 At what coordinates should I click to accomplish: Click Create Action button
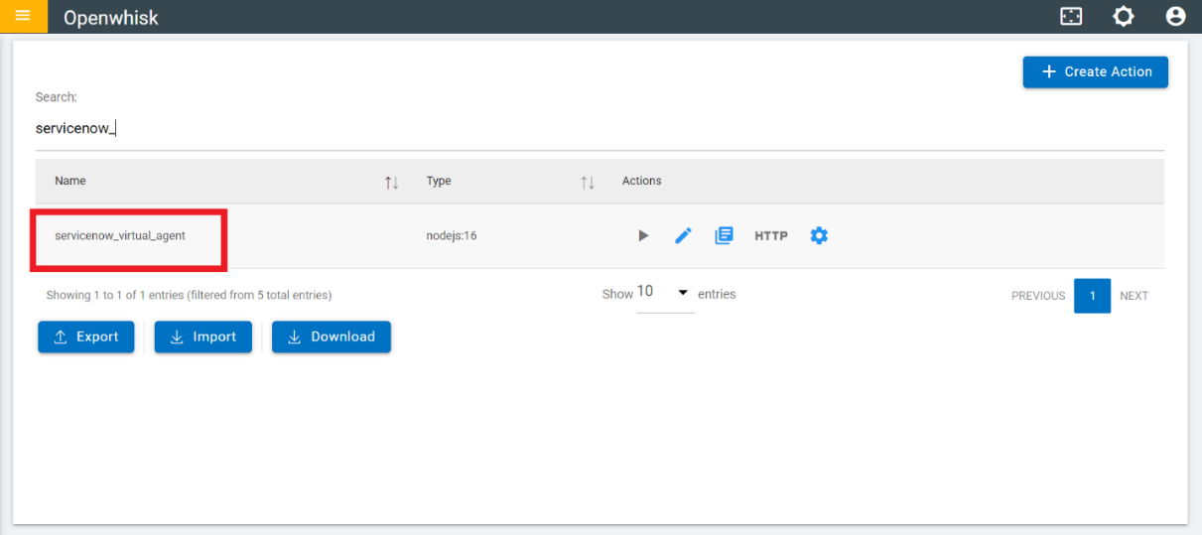click(x=1096, y=71)
